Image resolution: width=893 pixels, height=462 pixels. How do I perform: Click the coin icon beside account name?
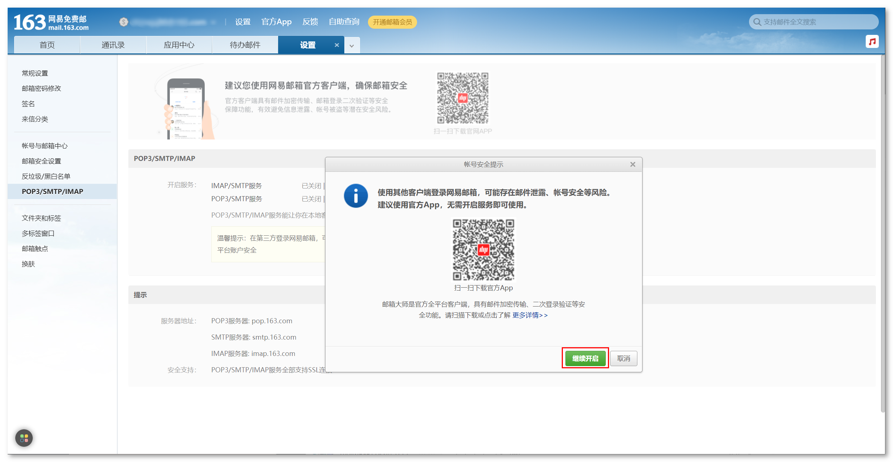124,22
